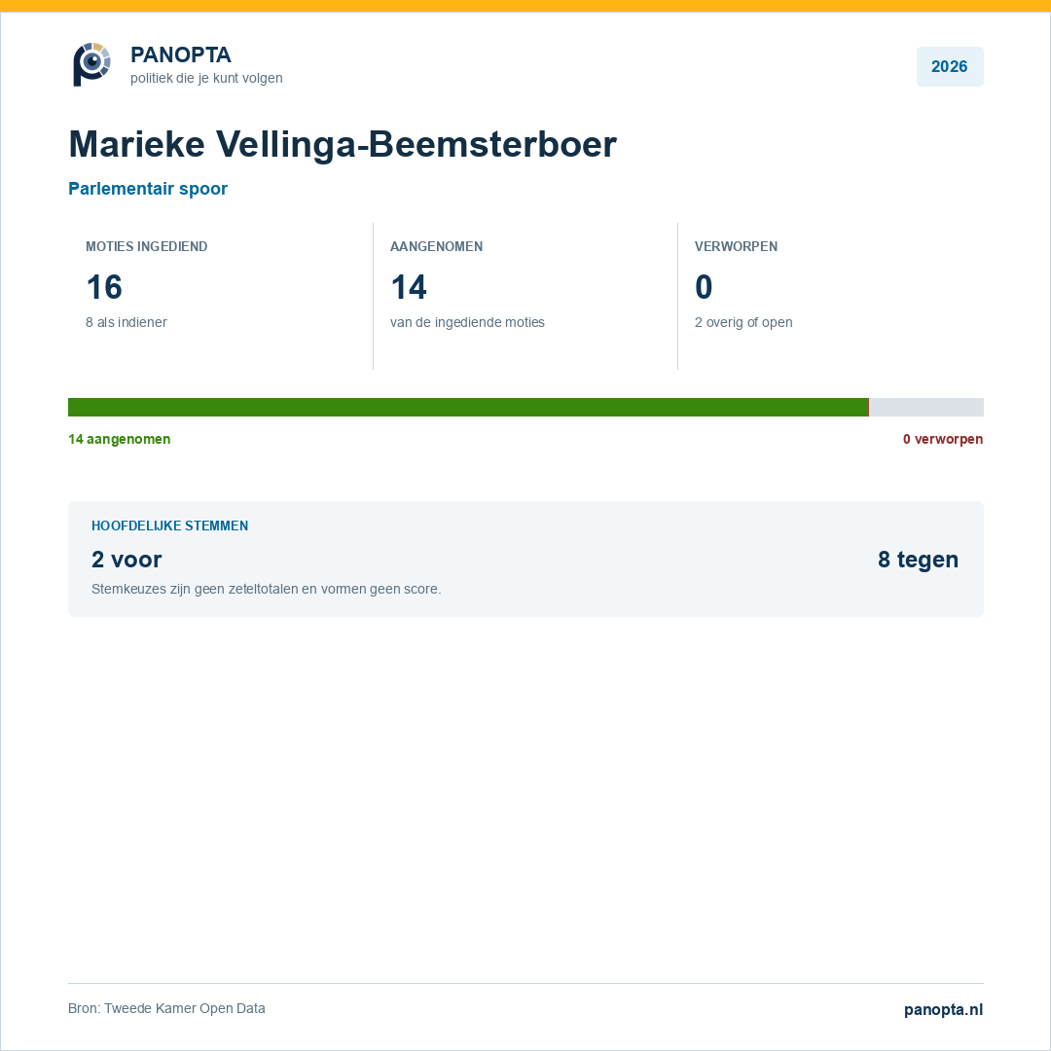The width and height of the screenshot is (1051, 1051).
Task: Click the grey remainder of progress bar
Action: click(x=926, y=407)
